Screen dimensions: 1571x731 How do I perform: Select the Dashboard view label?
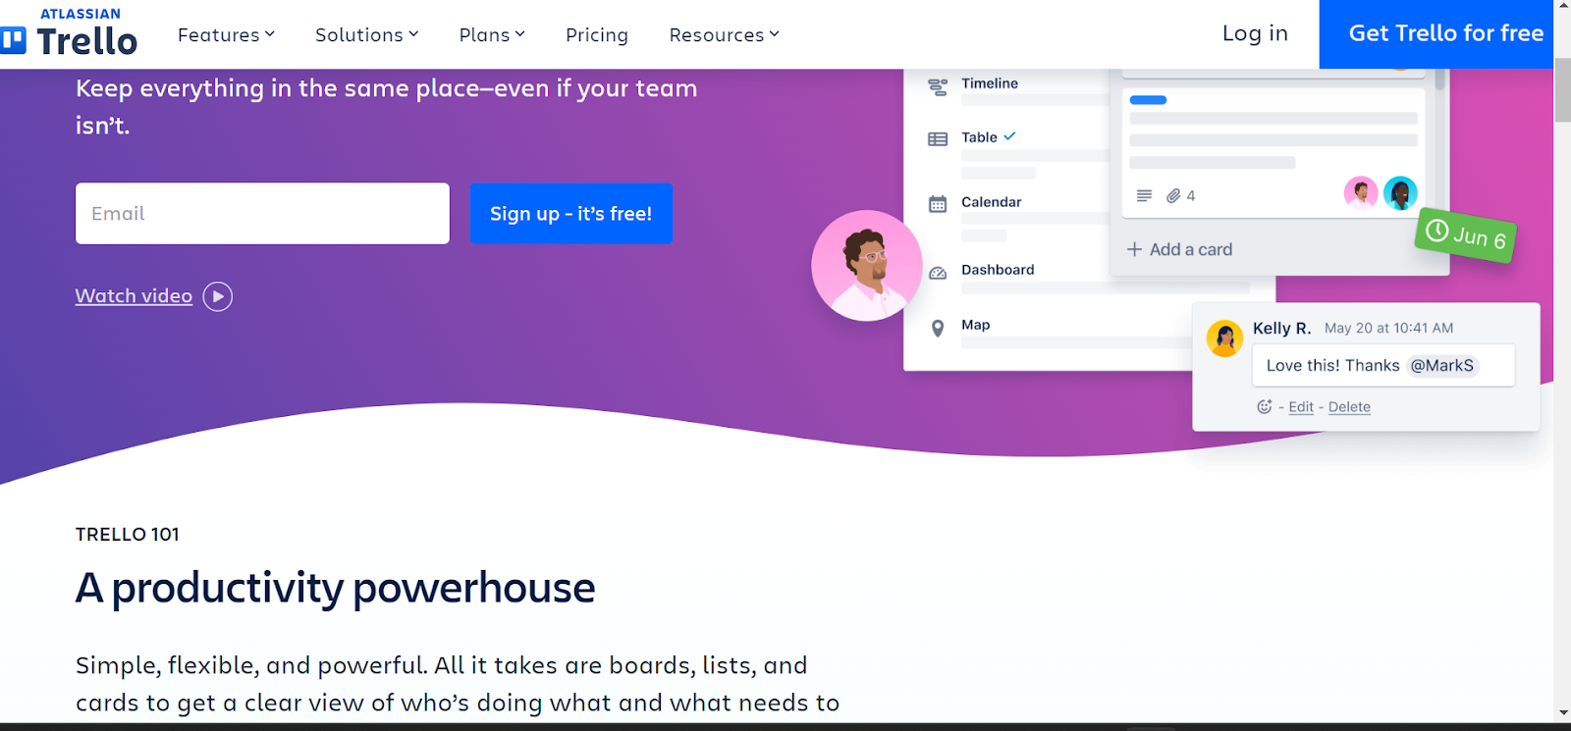[998, 270]
